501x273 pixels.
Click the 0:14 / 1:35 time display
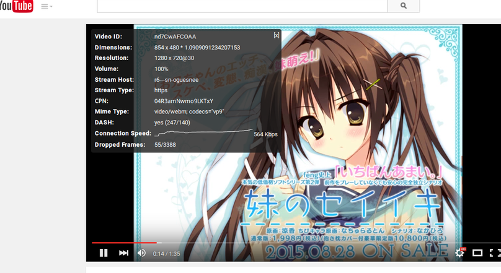(167, 253)
